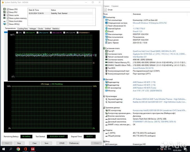Image resolution: width=190 pixels, height=152 pixels.
Task: Click the AIDA64 flame title icon
Action: (3, 2)
